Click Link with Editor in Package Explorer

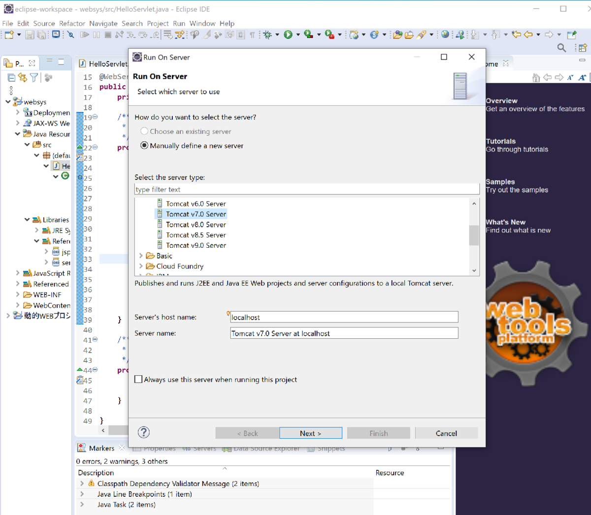(23, 77)
